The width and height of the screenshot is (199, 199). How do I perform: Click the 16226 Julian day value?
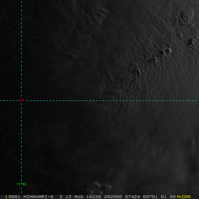coord(94,197)
